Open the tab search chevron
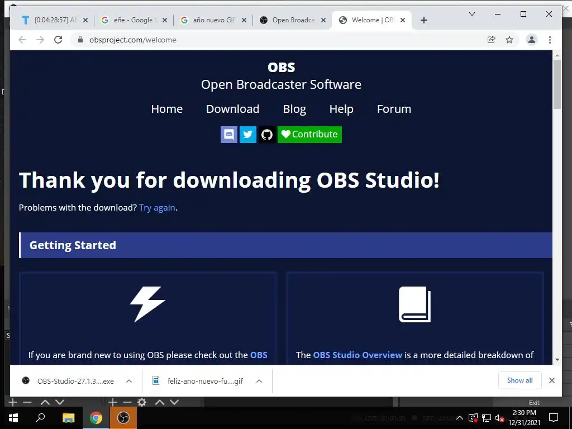 tap(471, 14)
